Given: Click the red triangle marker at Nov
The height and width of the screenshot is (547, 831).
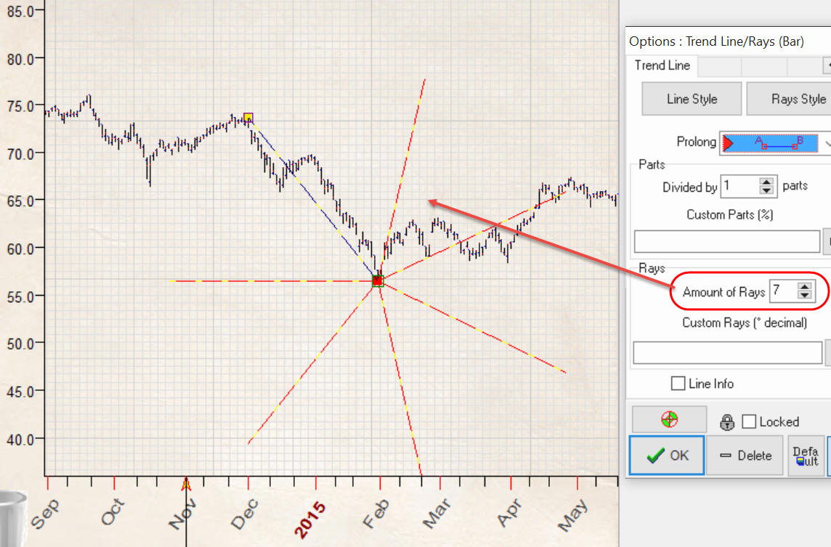Looking at the screenshot, I should point(186,483).
